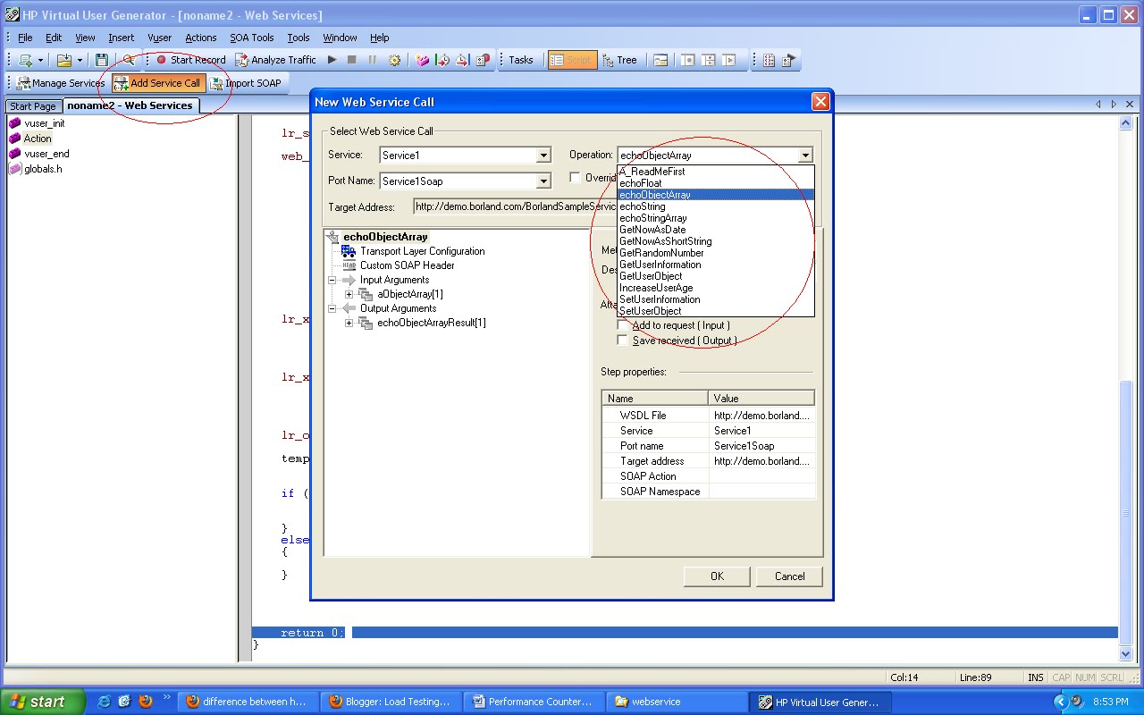Open the File menu
The width and height of the screenshot is (1144, 715).
pos(25,38)
